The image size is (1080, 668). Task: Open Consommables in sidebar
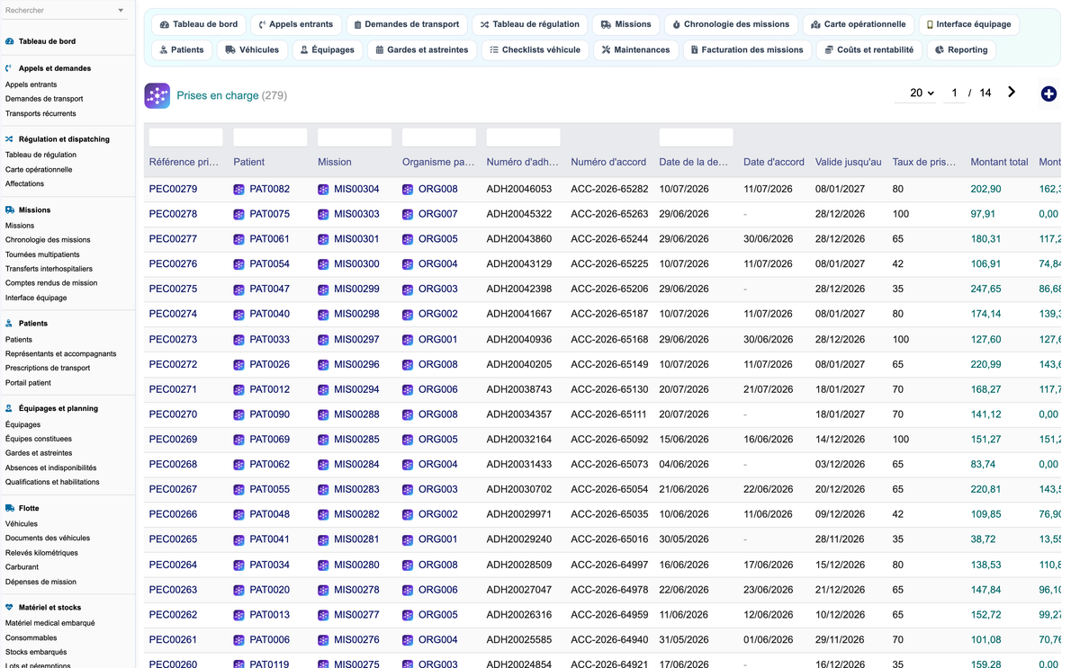[x=31, y=637]
